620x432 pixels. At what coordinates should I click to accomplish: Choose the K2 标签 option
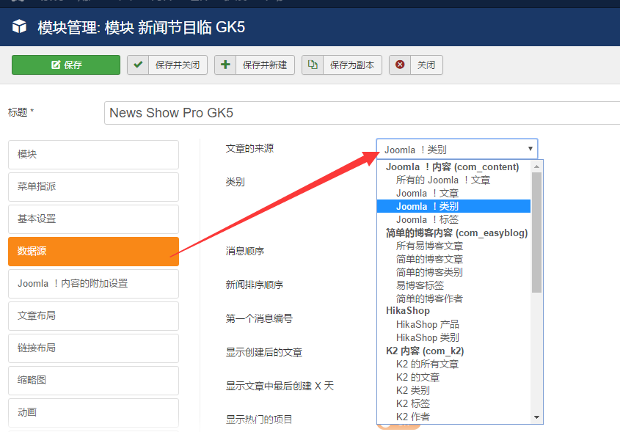pos(453,403)
